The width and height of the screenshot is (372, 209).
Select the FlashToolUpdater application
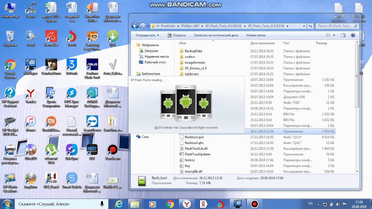point(198,154)
